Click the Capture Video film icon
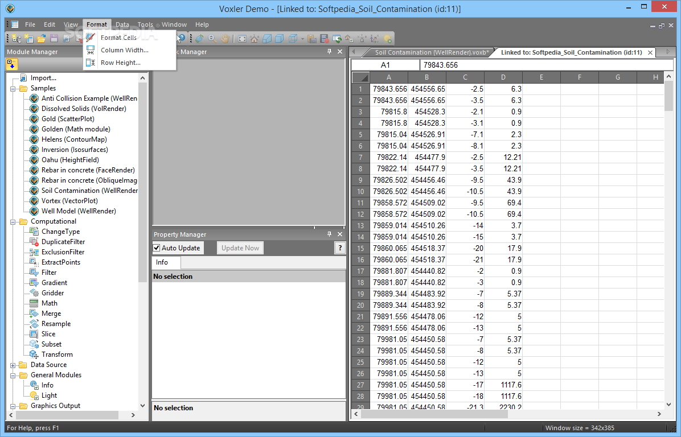 325,39
